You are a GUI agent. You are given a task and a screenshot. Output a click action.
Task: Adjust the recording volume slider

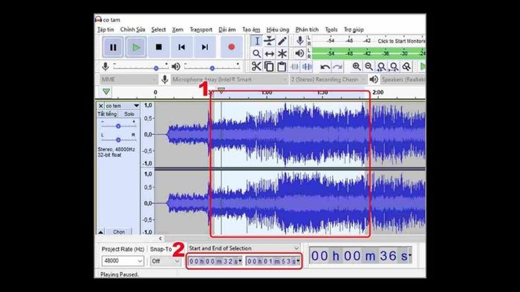tap(156, 68)
